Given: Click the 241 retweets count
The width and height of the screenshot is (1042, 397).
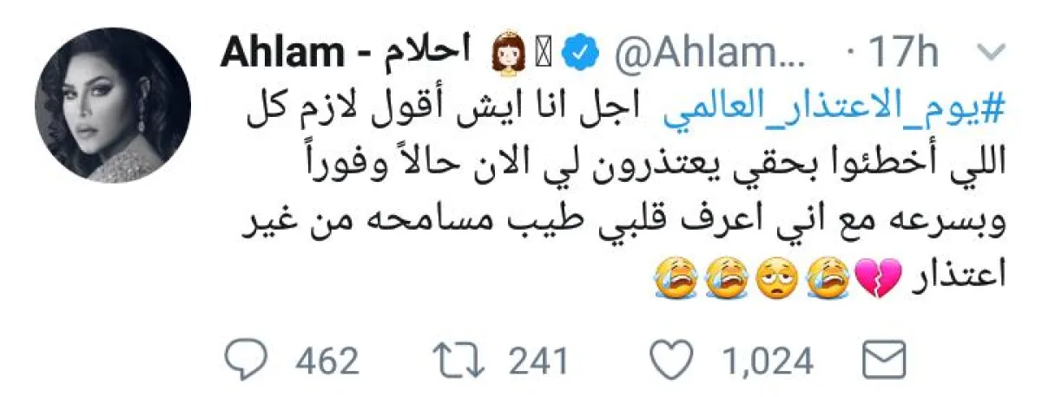Looking at the screenshot, I should tap(537, 361).
